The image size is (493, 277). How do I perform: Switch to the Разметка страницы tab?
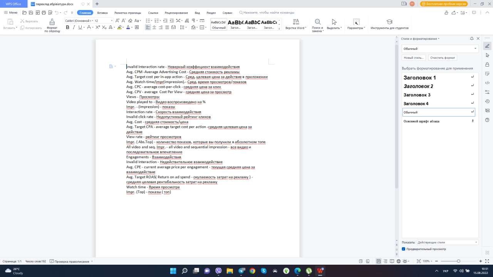127,13
